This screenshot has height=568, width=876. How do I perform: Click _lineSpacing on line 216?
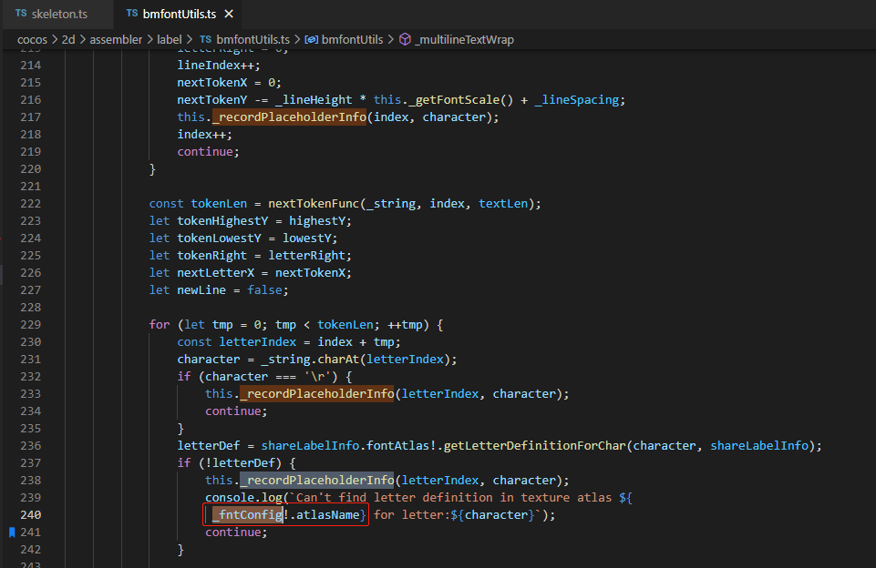(x=576, y=100)
